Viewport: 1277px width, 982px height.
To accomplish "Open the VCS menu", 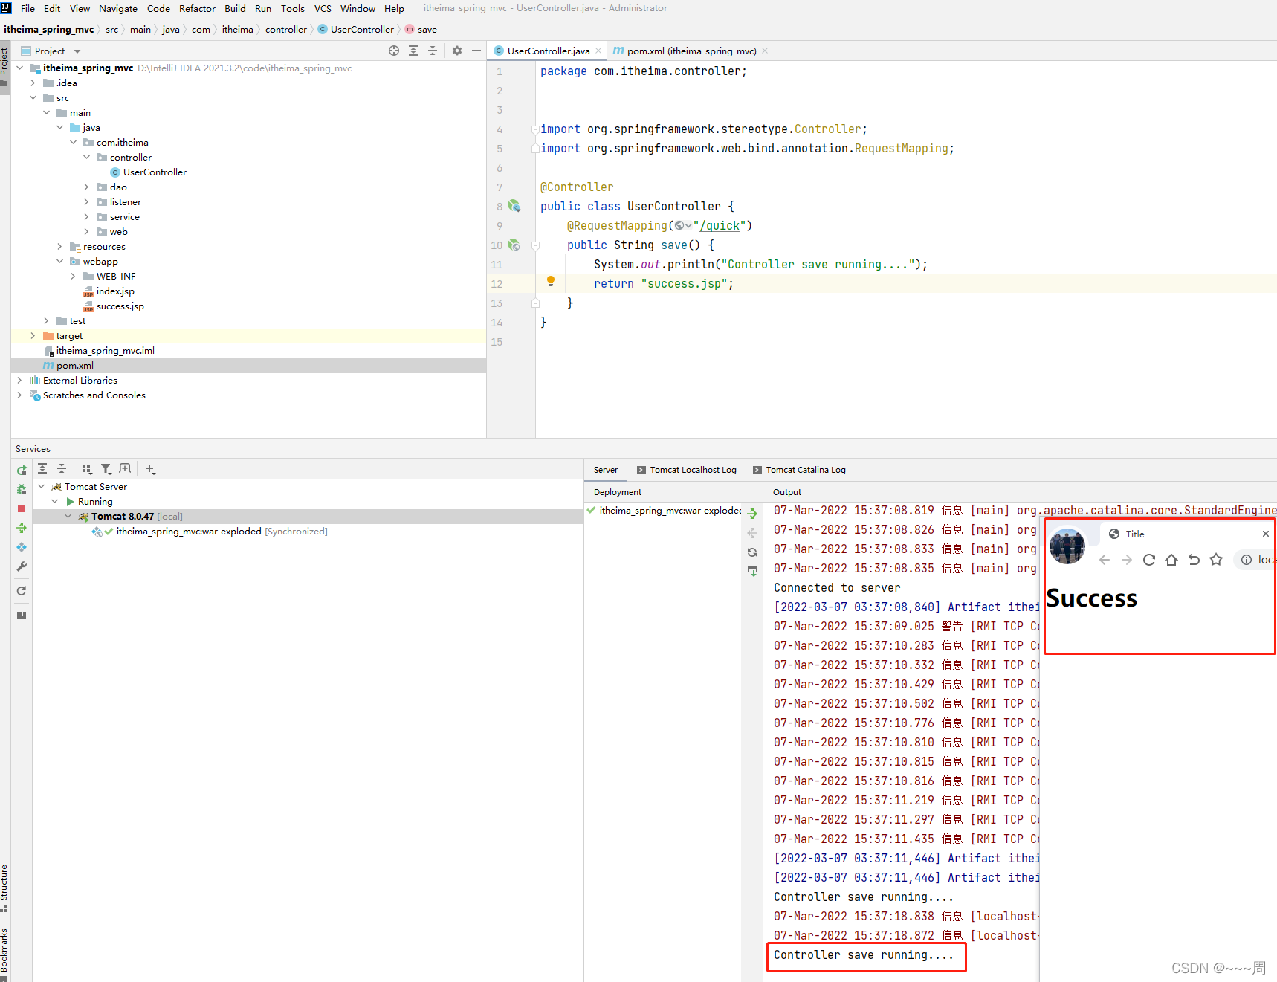I will point(323,9).
